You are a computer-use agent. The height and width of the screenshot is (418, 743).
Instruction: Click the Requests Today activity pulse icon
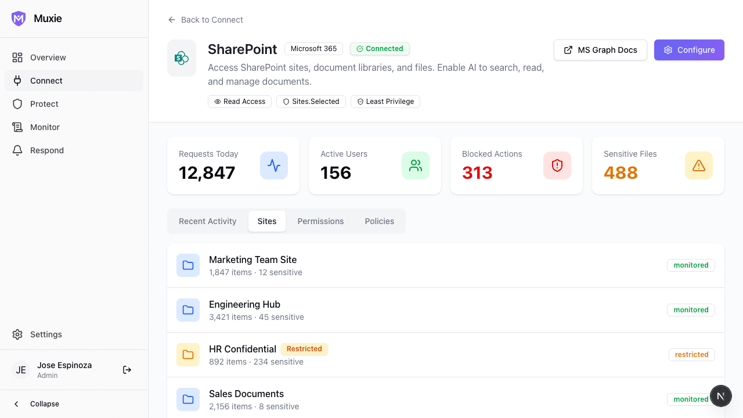pyautogui.click(x=274, y=165)
